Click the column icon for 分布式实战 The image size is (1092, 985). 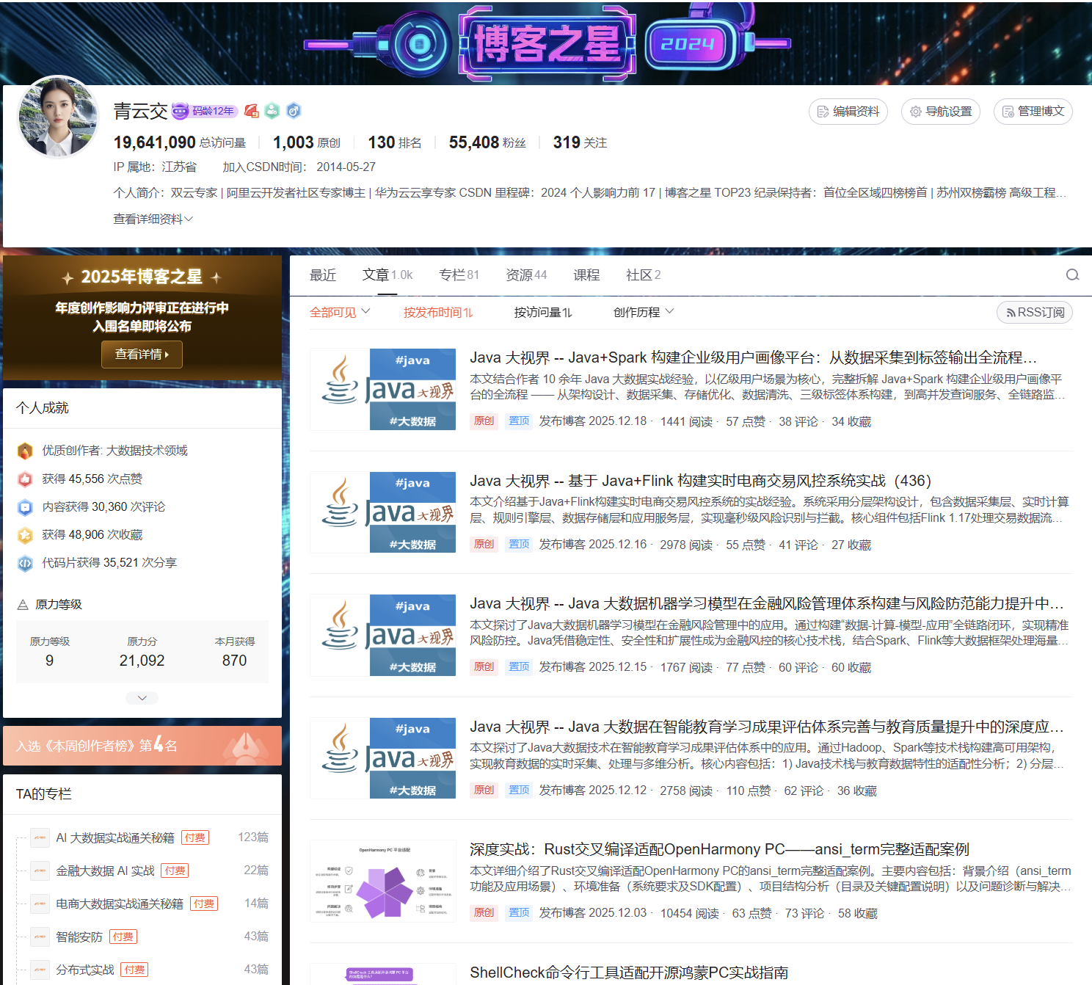pos(40,970)
